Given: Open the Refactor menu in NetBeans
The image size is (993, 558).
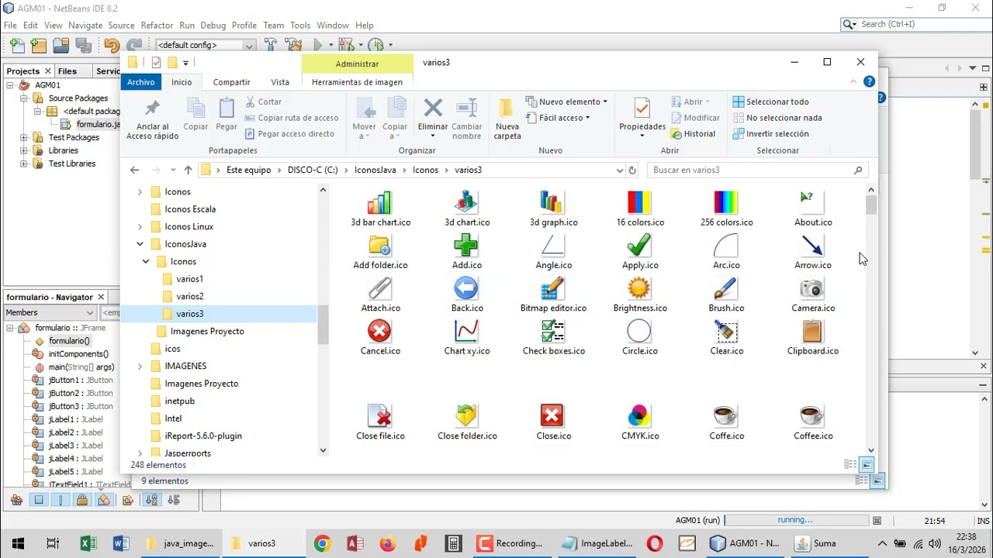Looking at the screenshot, I should [x=157, y=26].
